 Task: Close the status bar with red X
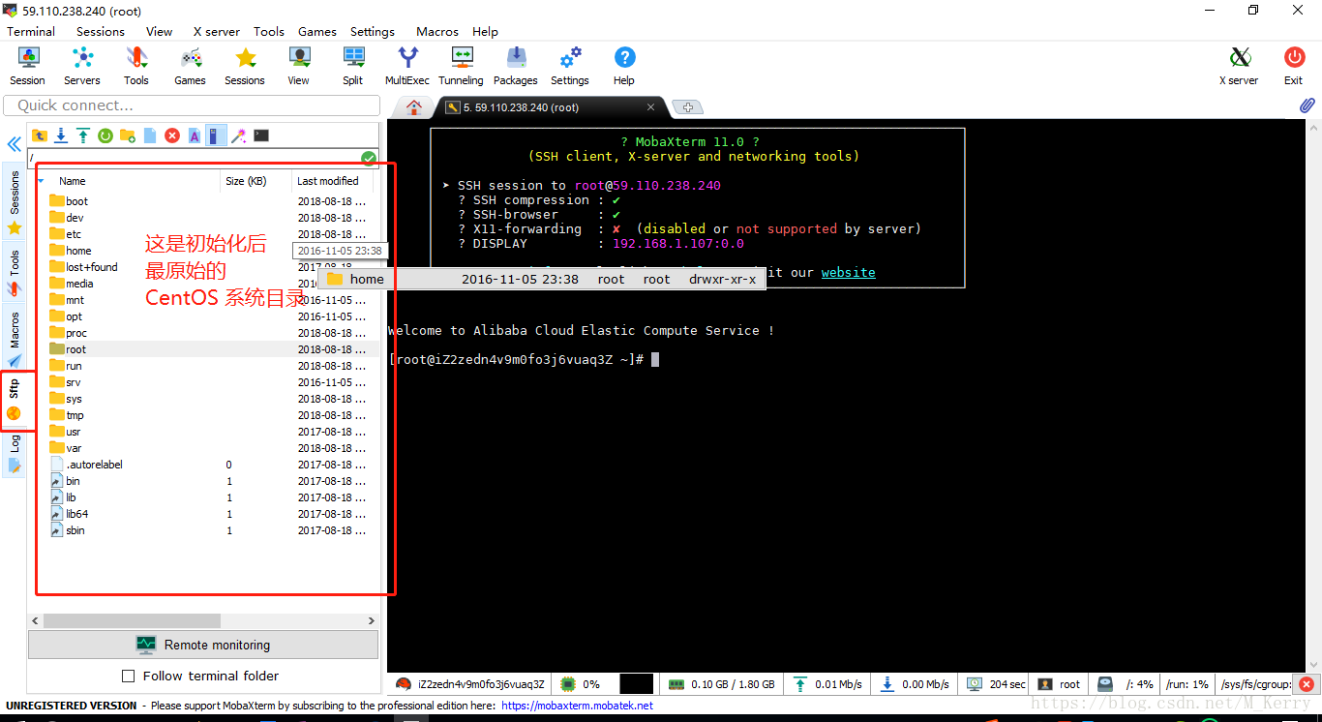pos(1305,684)
